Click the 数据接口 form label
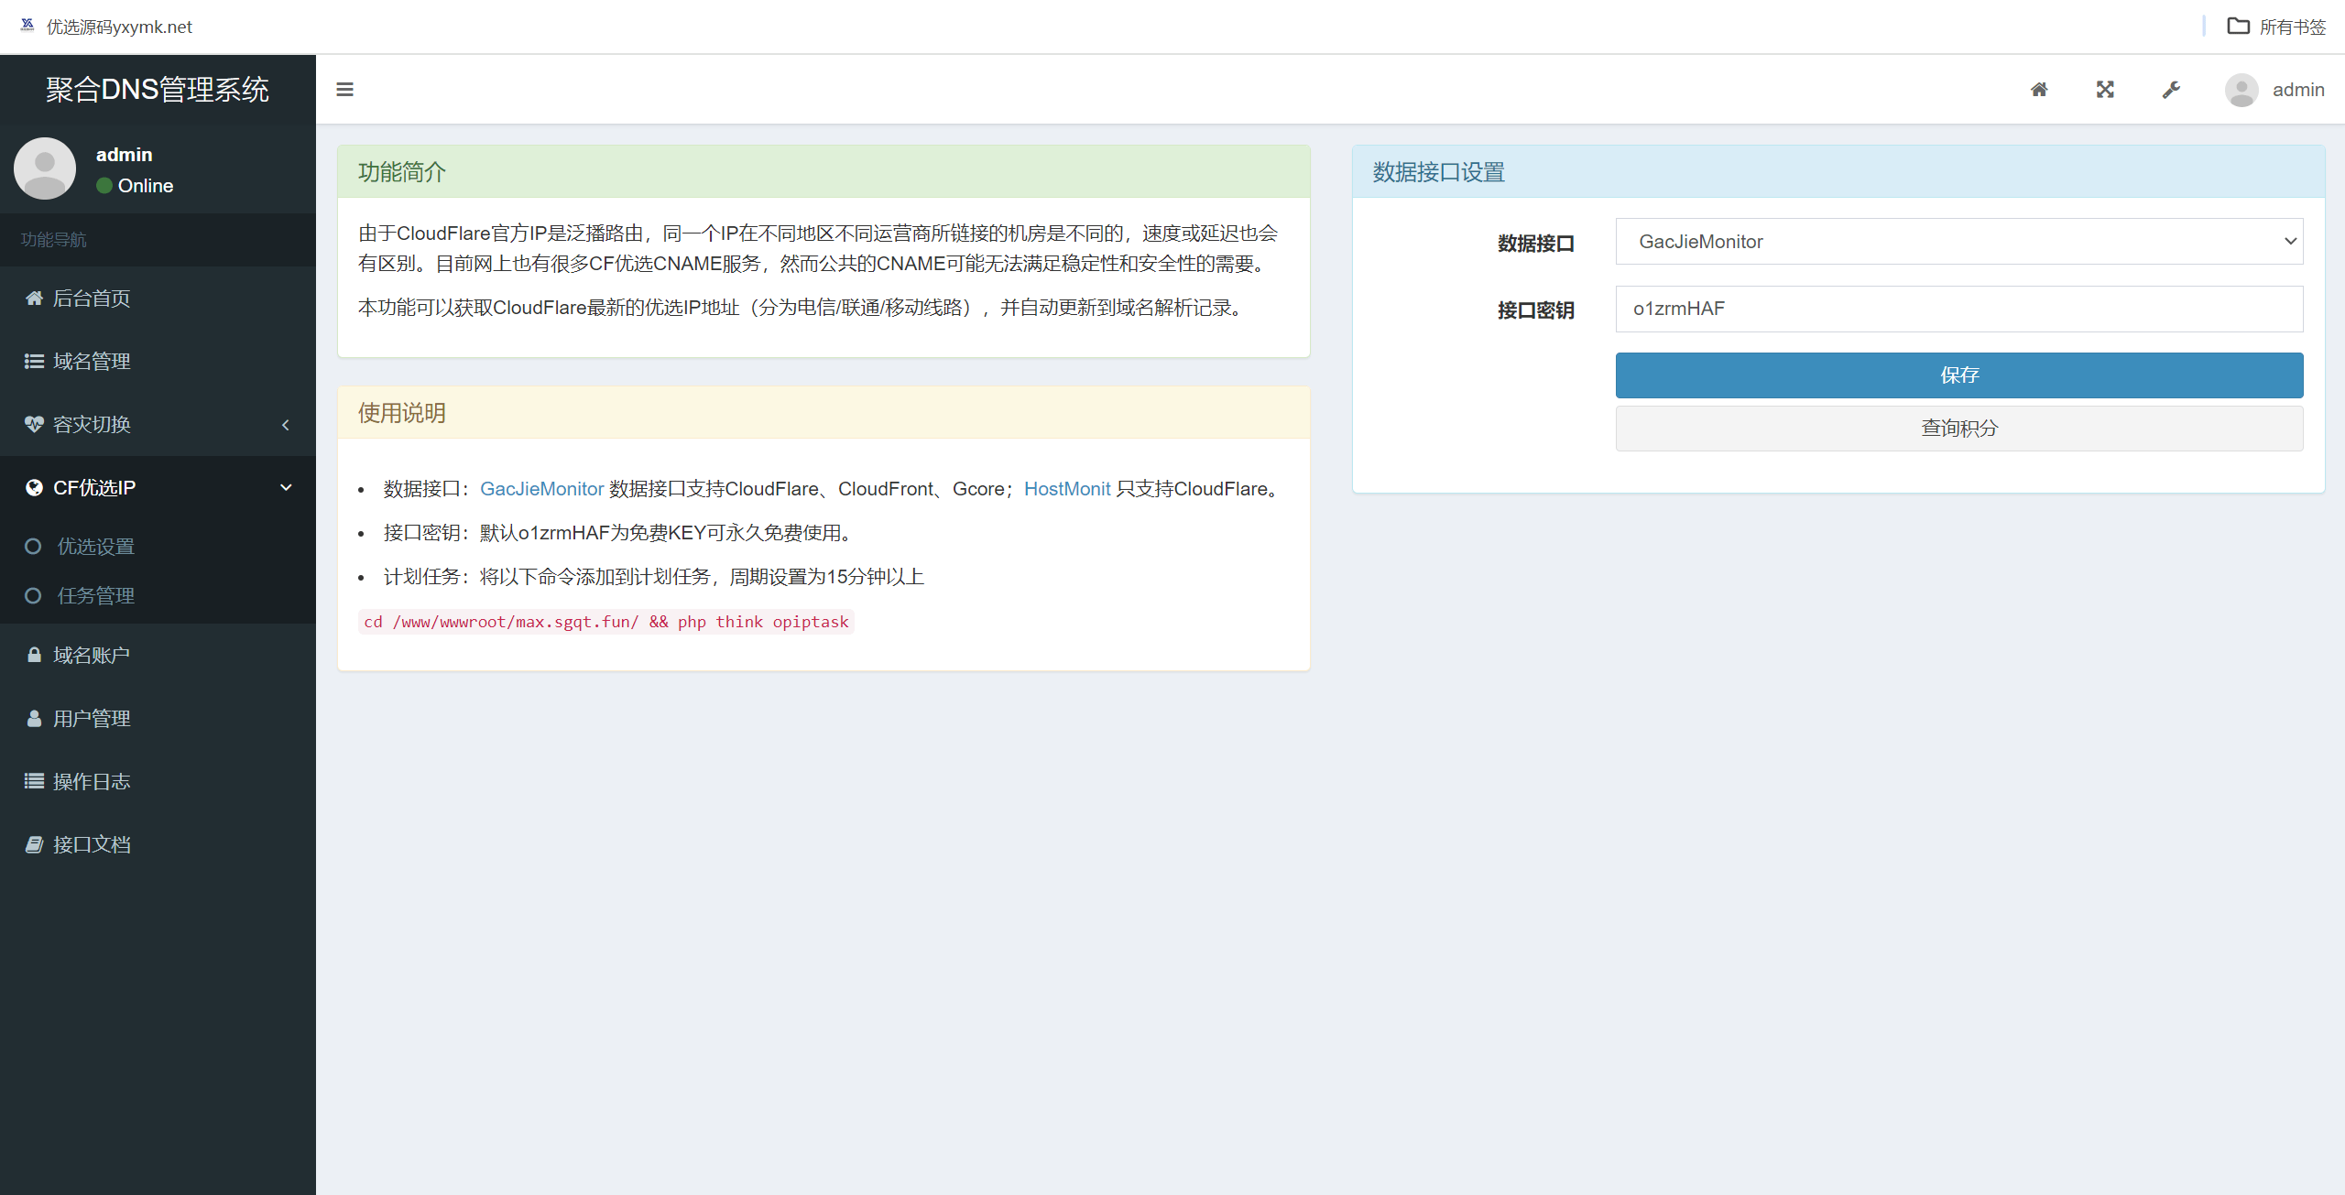Screen dimensions: 2345x1195 [x=1536, y=243]
